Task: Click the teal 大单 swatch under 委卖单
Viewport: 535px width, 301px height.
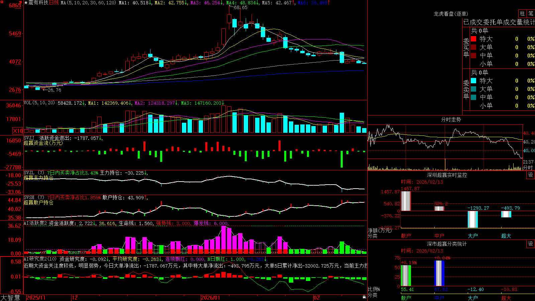Action: pos(473,89)
